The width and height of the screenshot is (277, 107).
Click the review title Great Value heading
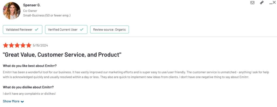(62, 55)
